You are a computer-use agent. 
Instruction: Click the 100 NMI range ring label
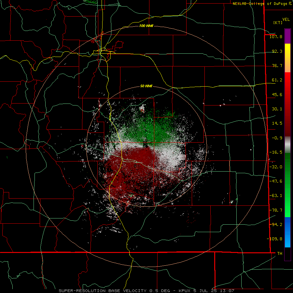pyautogui.click(x=146, y=26)
